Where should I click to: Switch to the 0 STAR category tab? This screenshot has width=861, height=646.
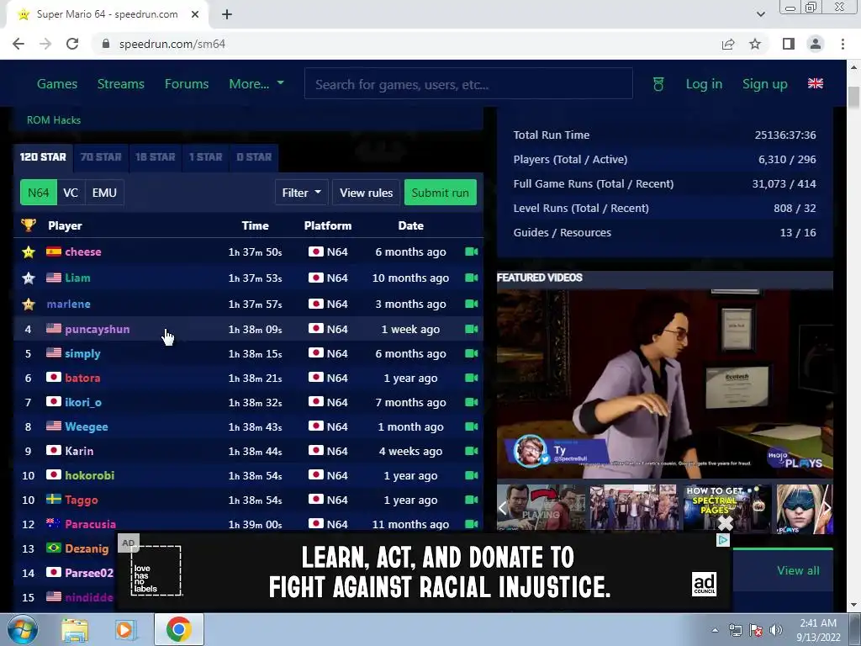pos(254,157)
